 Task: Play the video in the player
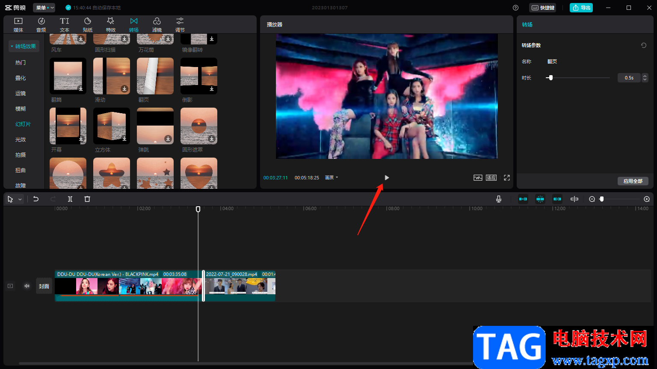tap(387, 178)
